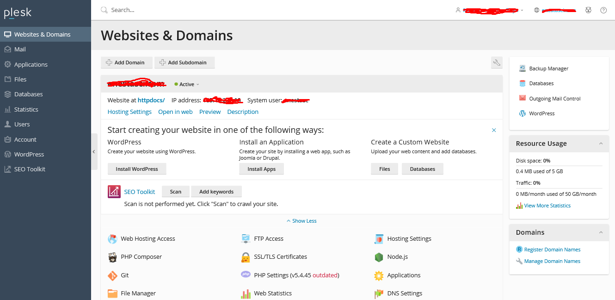Open the Active status dropdown
The image size is (615, 300).
point(187,84)
